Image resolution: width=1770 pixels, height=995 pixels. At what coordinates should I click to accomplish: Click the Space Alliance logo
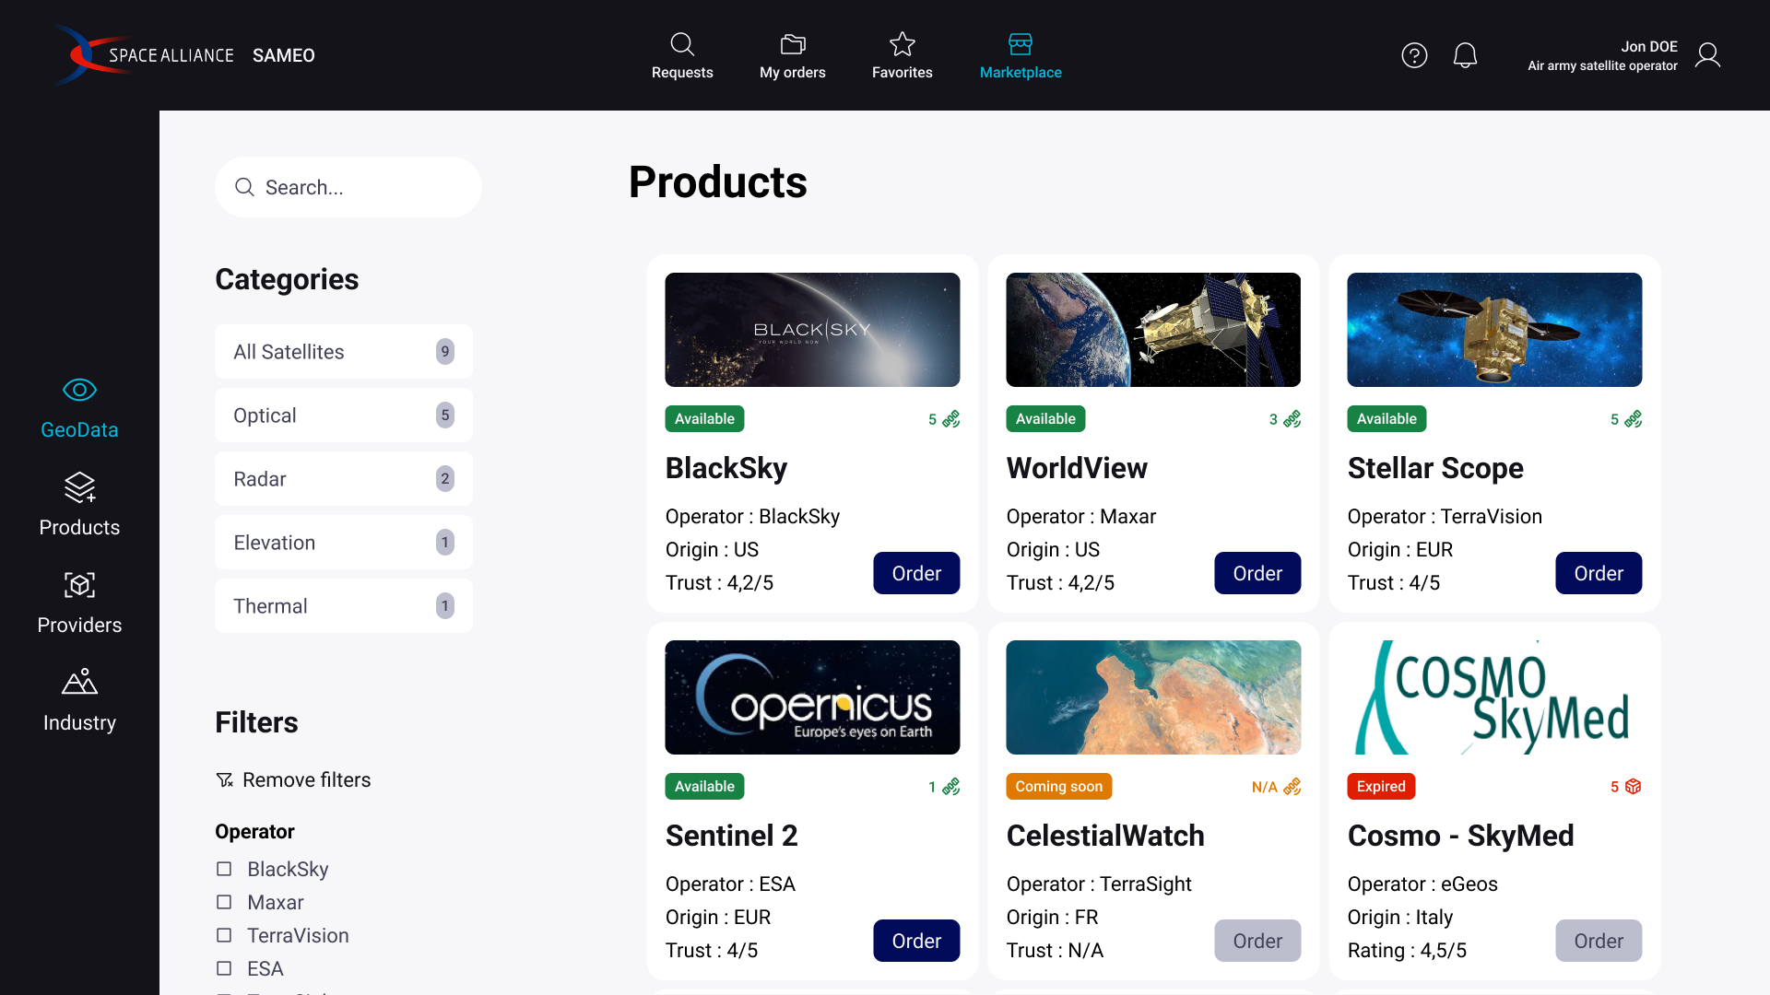click(x=144, y=55)
